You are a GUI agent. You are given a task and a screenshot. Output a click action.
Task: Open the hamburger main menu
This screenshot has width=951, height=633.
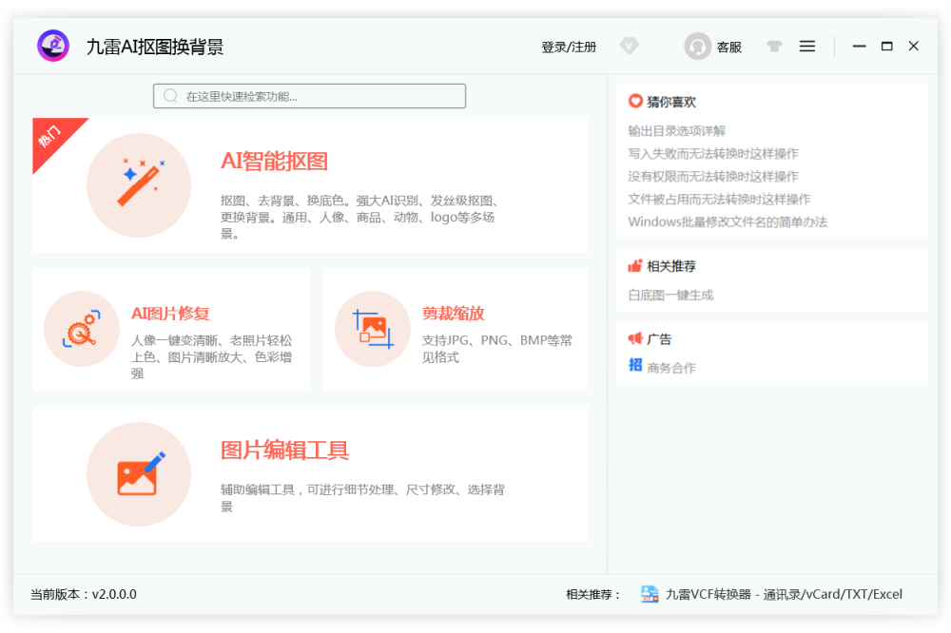tap(807, 46)
